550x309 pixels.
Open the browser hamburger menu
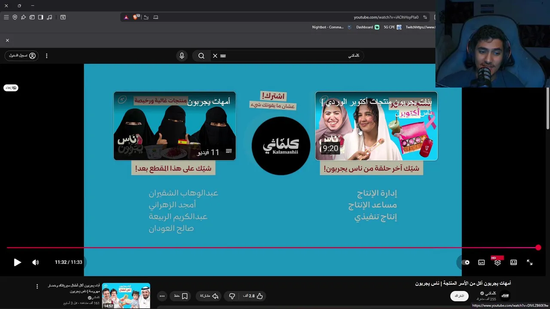6,17
